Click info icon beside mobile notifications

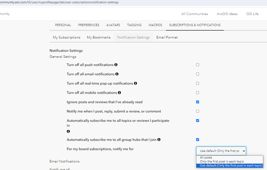tap(119, 92)
